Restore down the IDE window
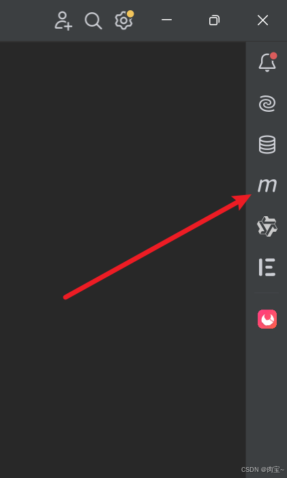287x478 pixels. [x=214, y=20]
